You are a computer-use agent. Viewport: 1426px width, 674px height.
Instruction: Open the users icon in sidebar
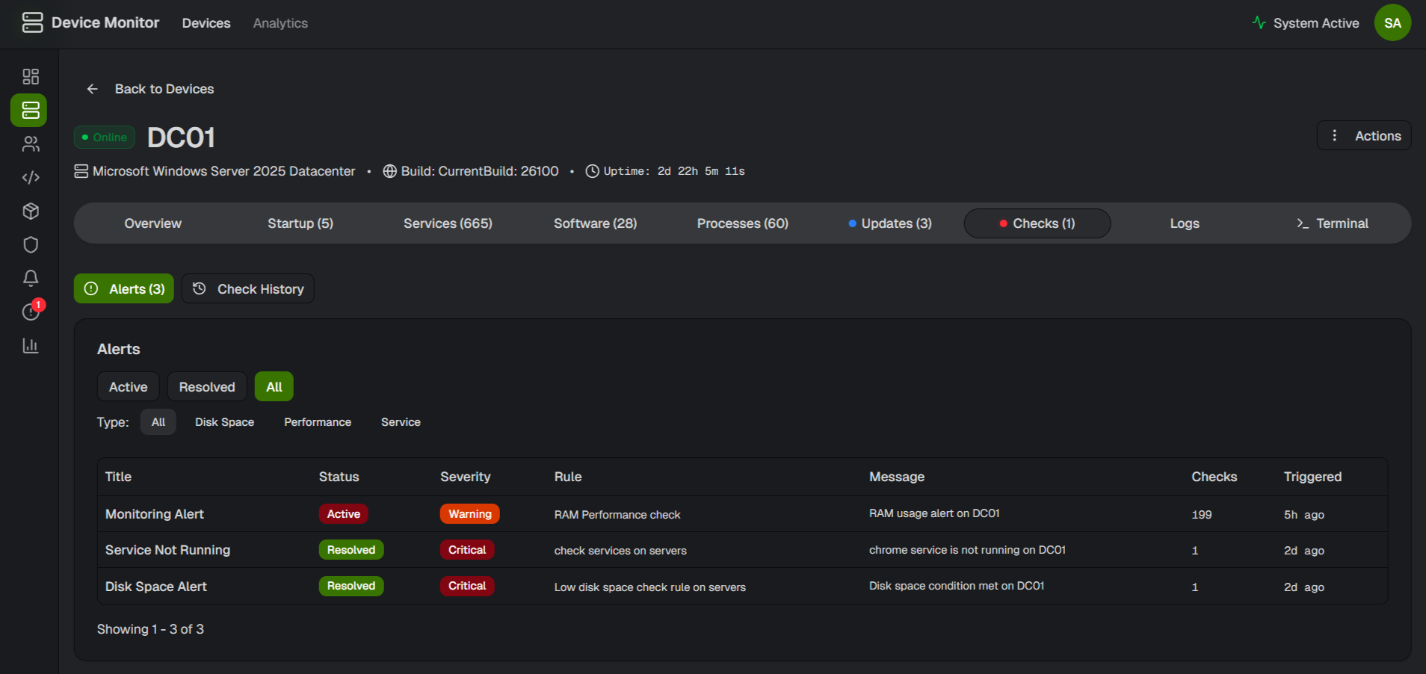[31, 144]
